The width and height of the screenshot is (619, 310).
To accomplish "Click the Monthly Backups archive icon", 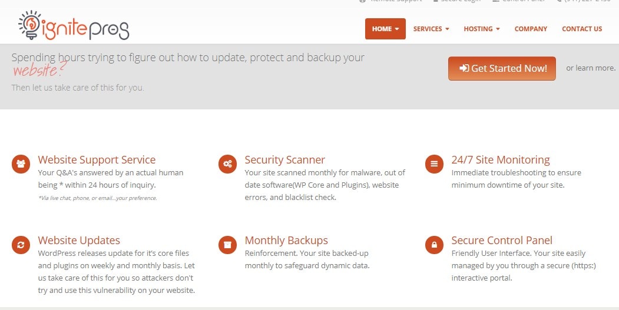I will coord(228,245).
